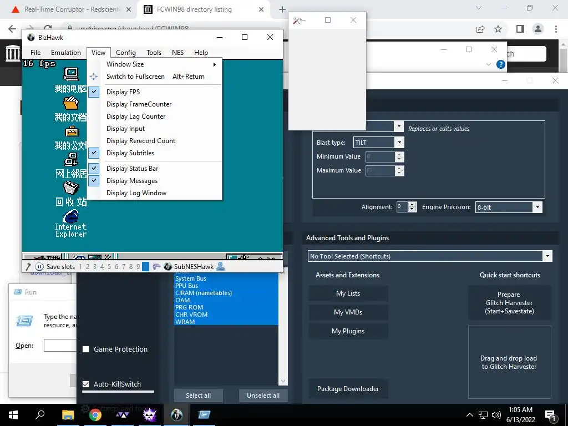Click My Lists button
The height and width of the screenshot is (426, 568).
pyautogui.click(x=348, y=293)
